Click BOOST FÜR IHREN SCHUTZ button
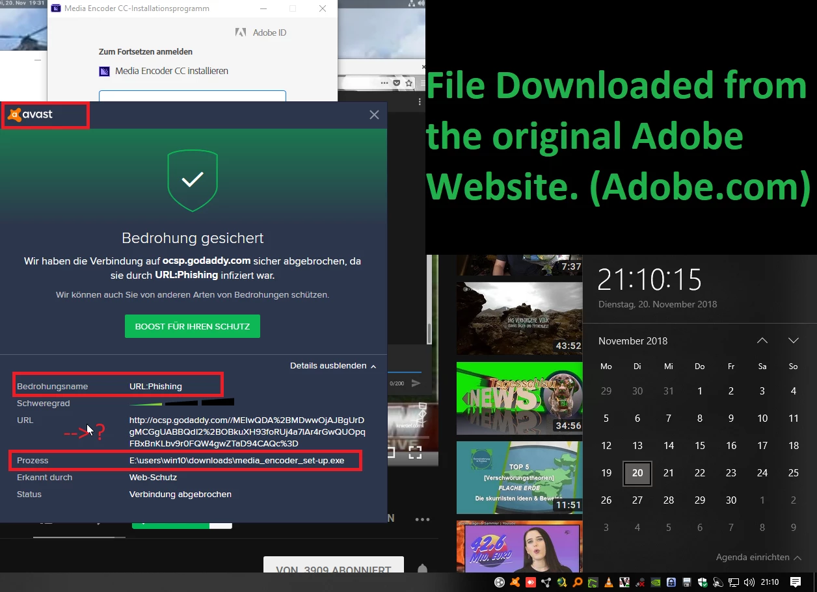 coord(193,326)
